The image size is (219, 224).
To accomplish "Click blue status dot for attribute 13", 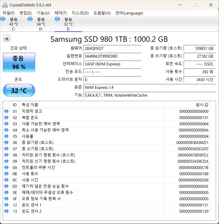I will click(6, 211).
